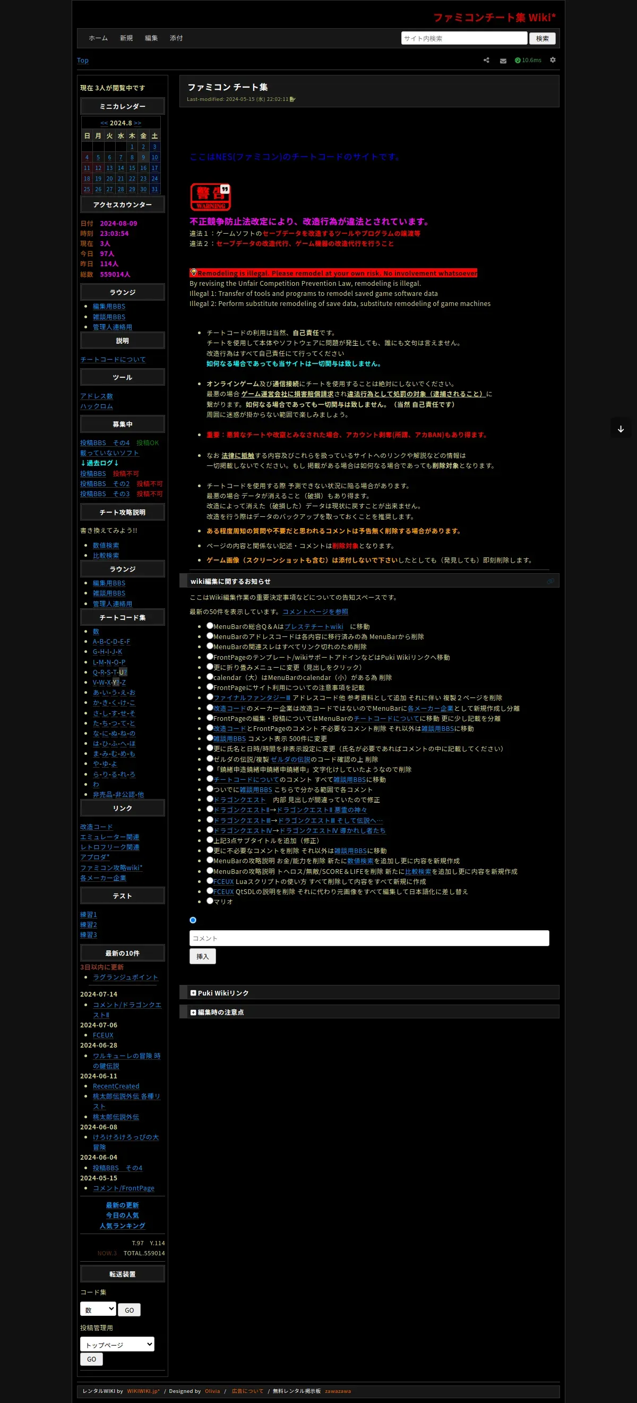The width and height of the screenshot is (637, 1403).
Task: Open あ-い-う-え-お cheat code index
Action: coord(114,692)
